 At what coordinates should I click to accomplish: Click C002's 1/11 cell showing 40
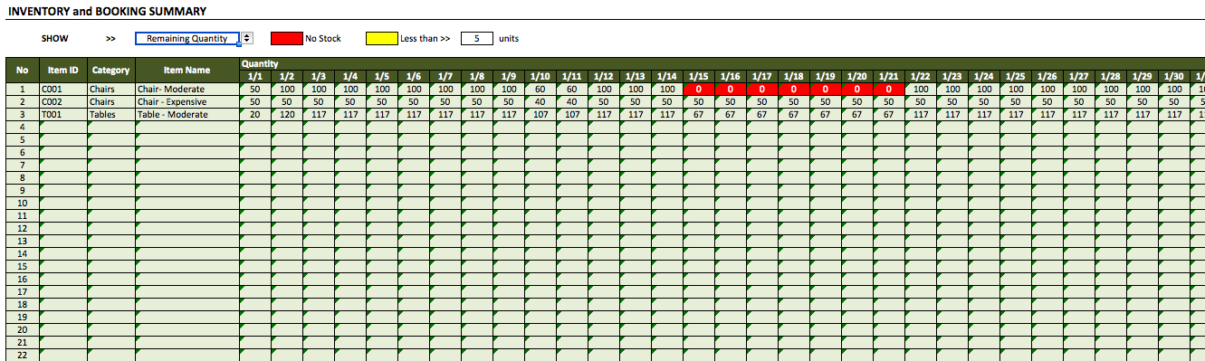click(x=572, y=102)
